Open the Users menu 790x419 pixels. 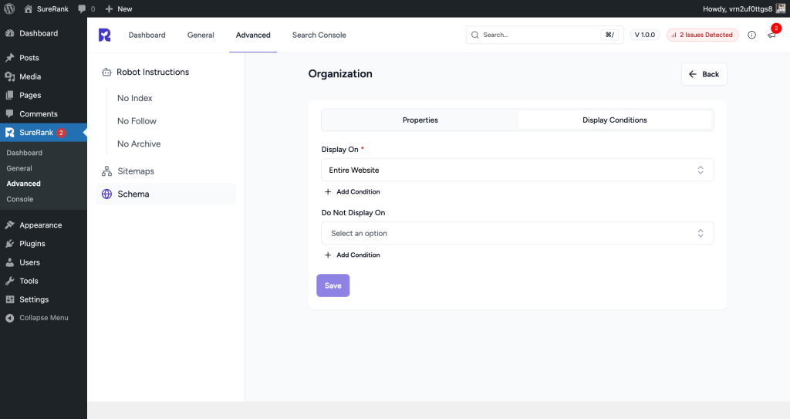[x=43, y=262]
